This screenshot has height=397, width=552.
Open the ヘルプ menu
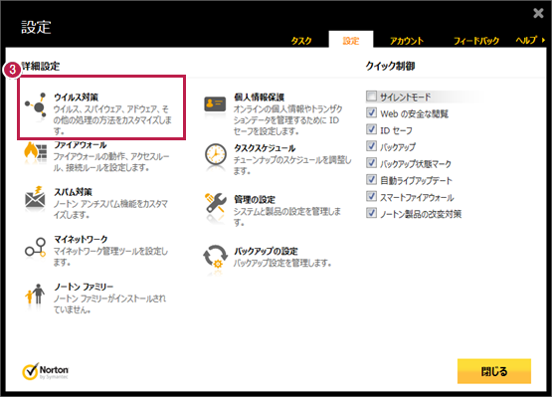pos(526,41)
